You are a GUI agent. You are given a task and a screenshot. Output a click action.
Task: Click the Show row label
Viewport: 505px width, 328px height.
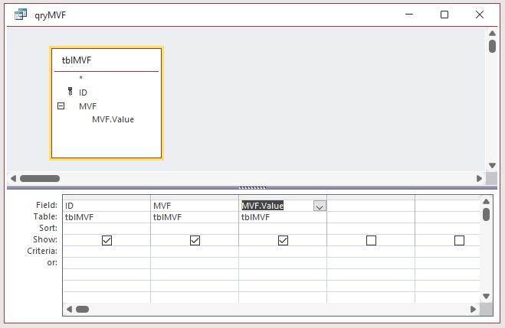point(45,239)
